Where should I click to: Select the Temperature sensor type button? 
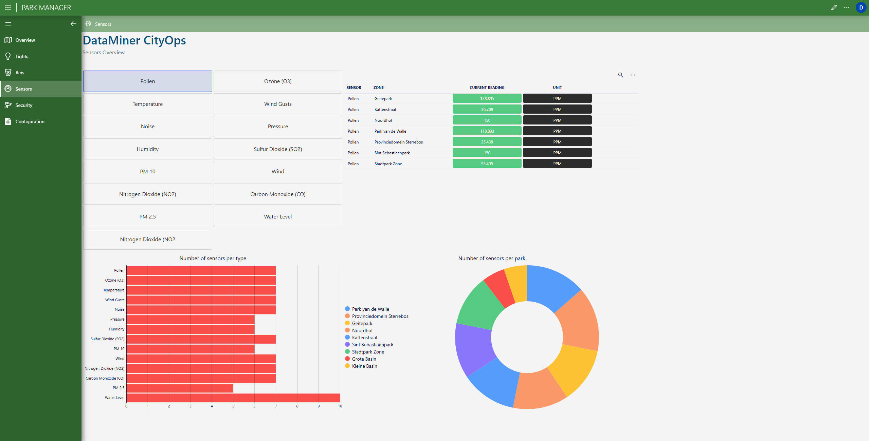(147, 104)
